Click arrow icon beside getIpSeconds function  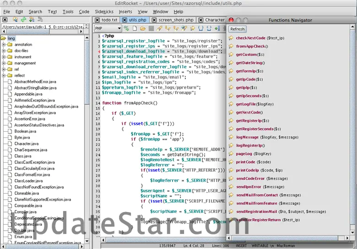tap(231, 96)
